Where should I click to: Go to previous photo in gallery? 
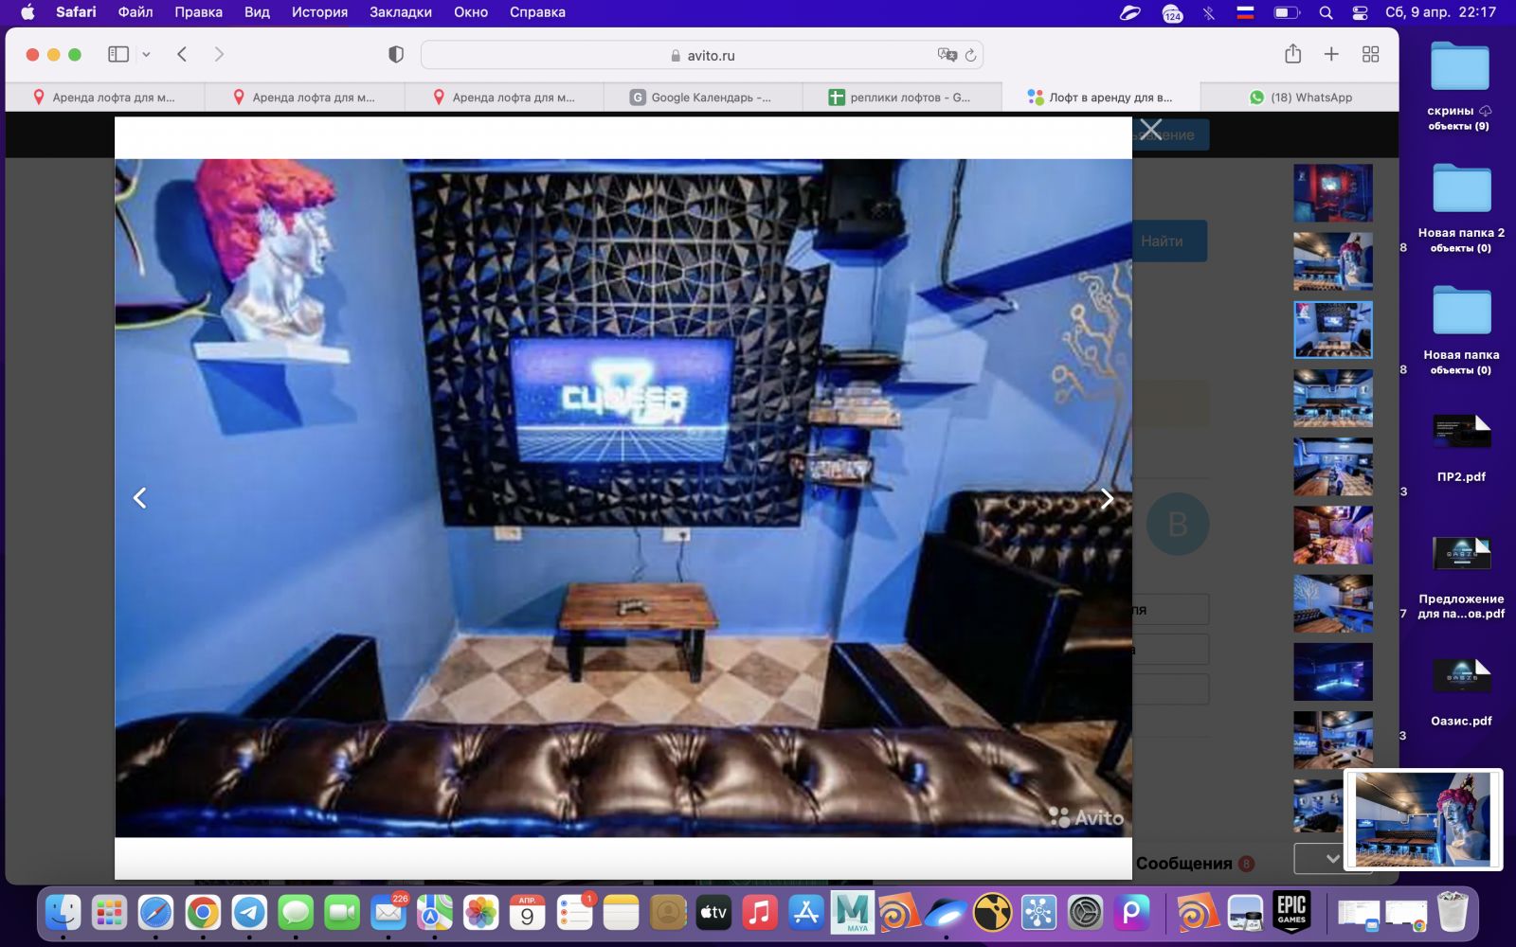coord(140,498)
